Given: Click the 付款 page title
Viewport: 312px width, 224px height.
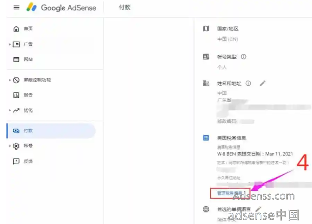Looking at the screenshot, I should pyautogui.click(x=125, y=8).
